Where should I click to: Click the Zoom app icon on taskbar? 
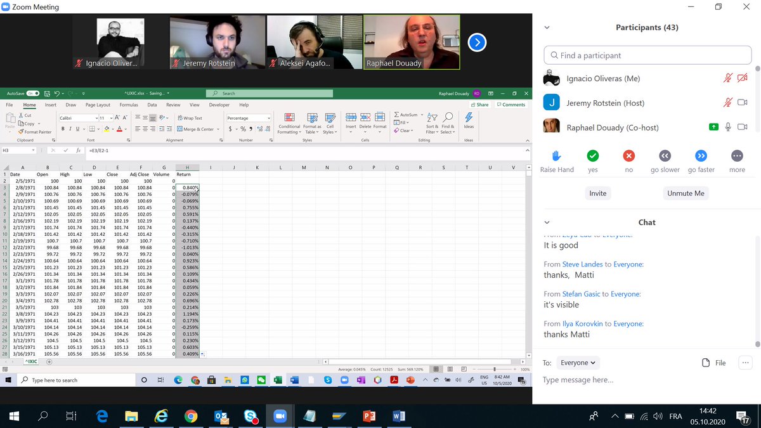coord(280,417)
